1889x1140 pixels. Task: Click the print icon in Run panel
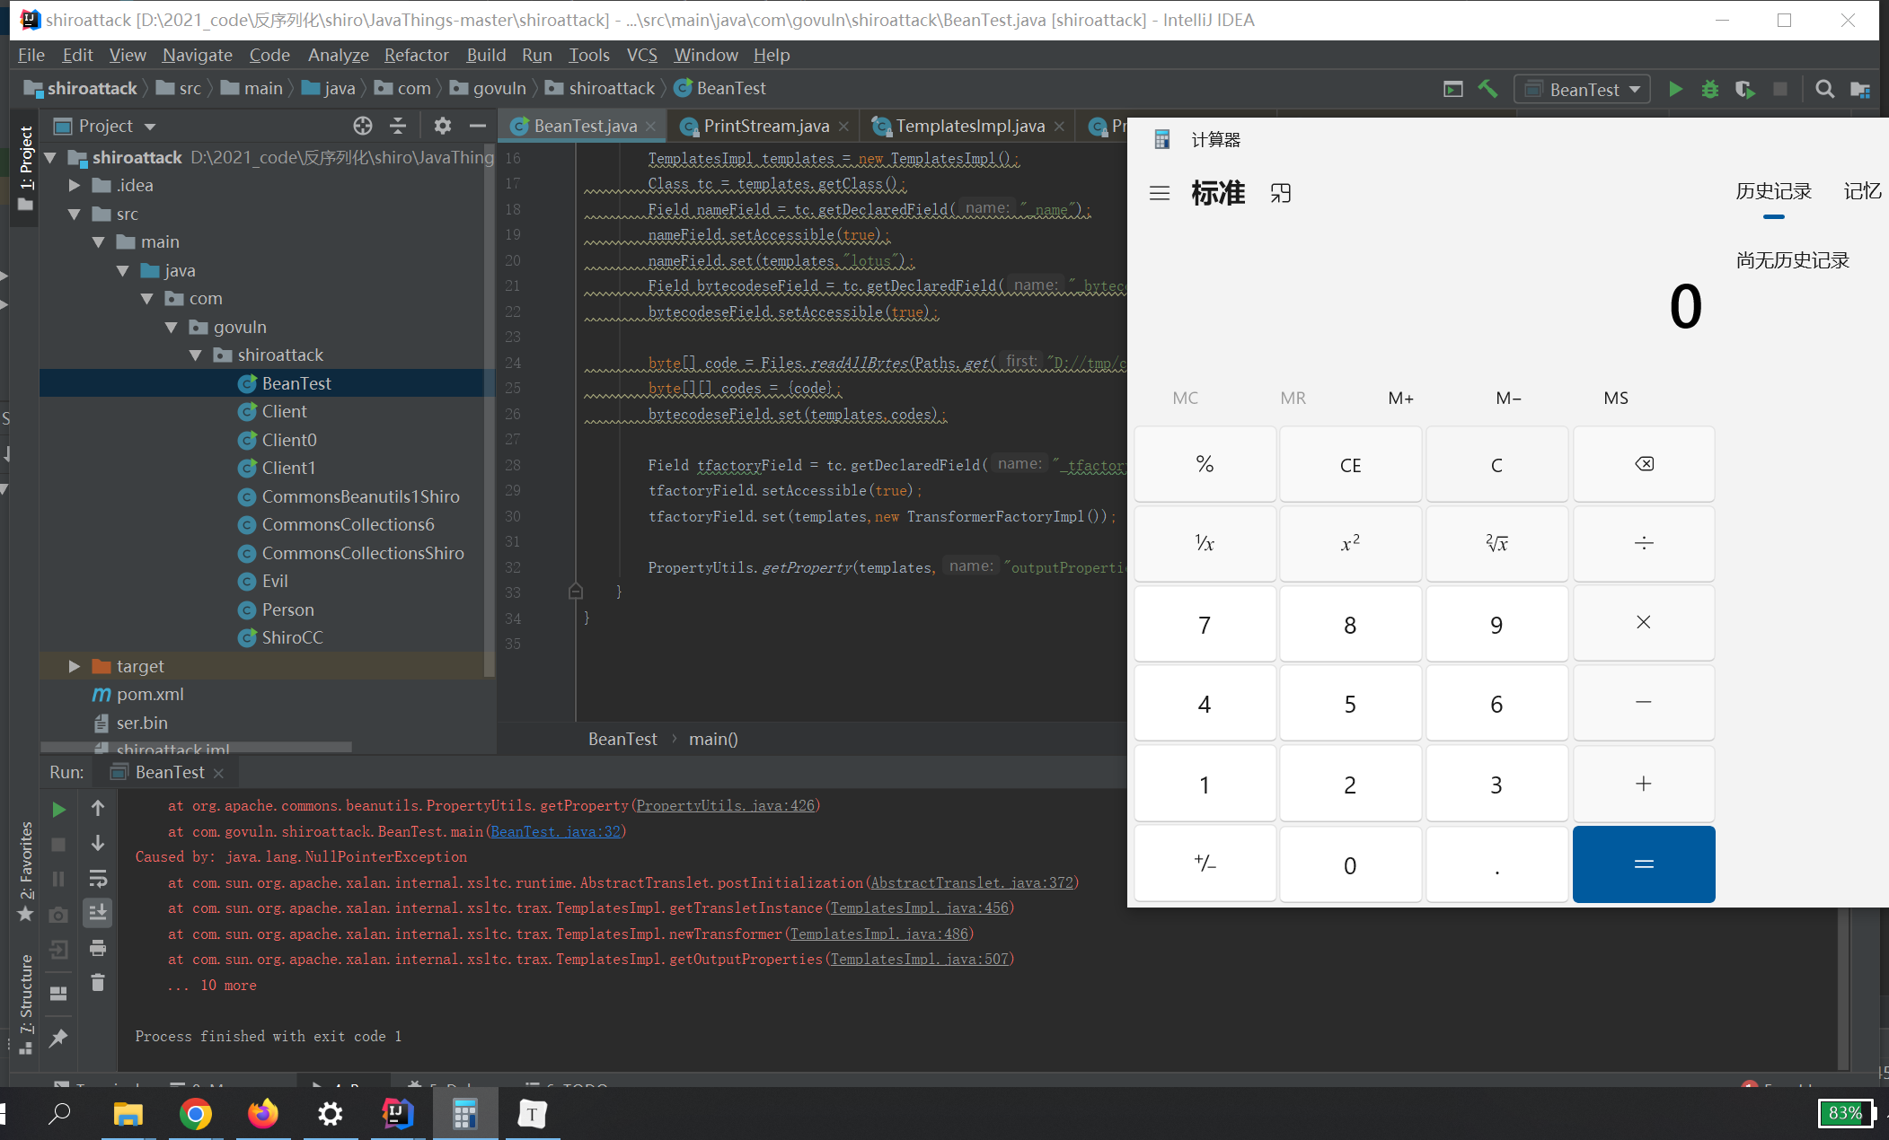click(98, 948)
